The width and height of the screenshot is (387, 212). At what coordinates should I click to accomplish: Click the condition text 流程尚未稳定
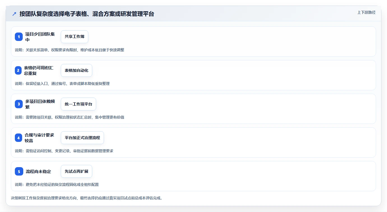[x=38, y=171]
